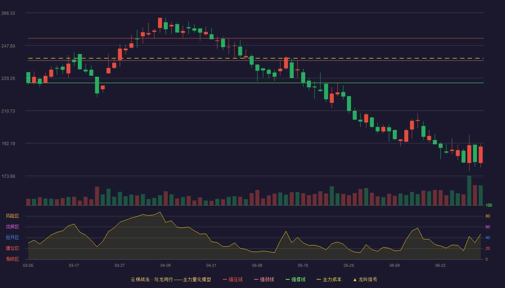Click the 80 indicator scale label
Image resolution: width=505 pixels, height=288 pixels.
tap(488, 216)
